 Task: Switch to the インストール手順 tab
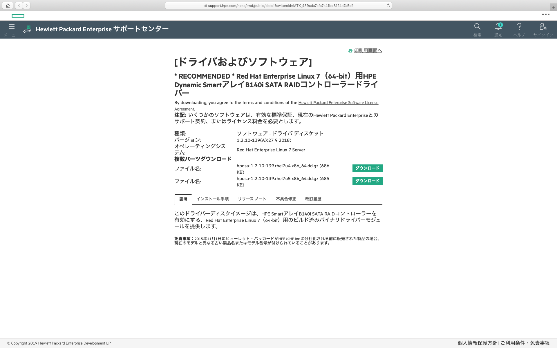213,199
